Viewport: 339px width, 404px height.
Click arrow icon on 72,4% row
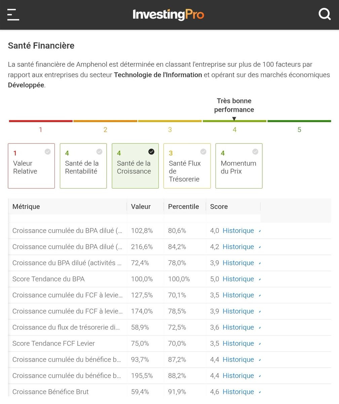(260, 263)
